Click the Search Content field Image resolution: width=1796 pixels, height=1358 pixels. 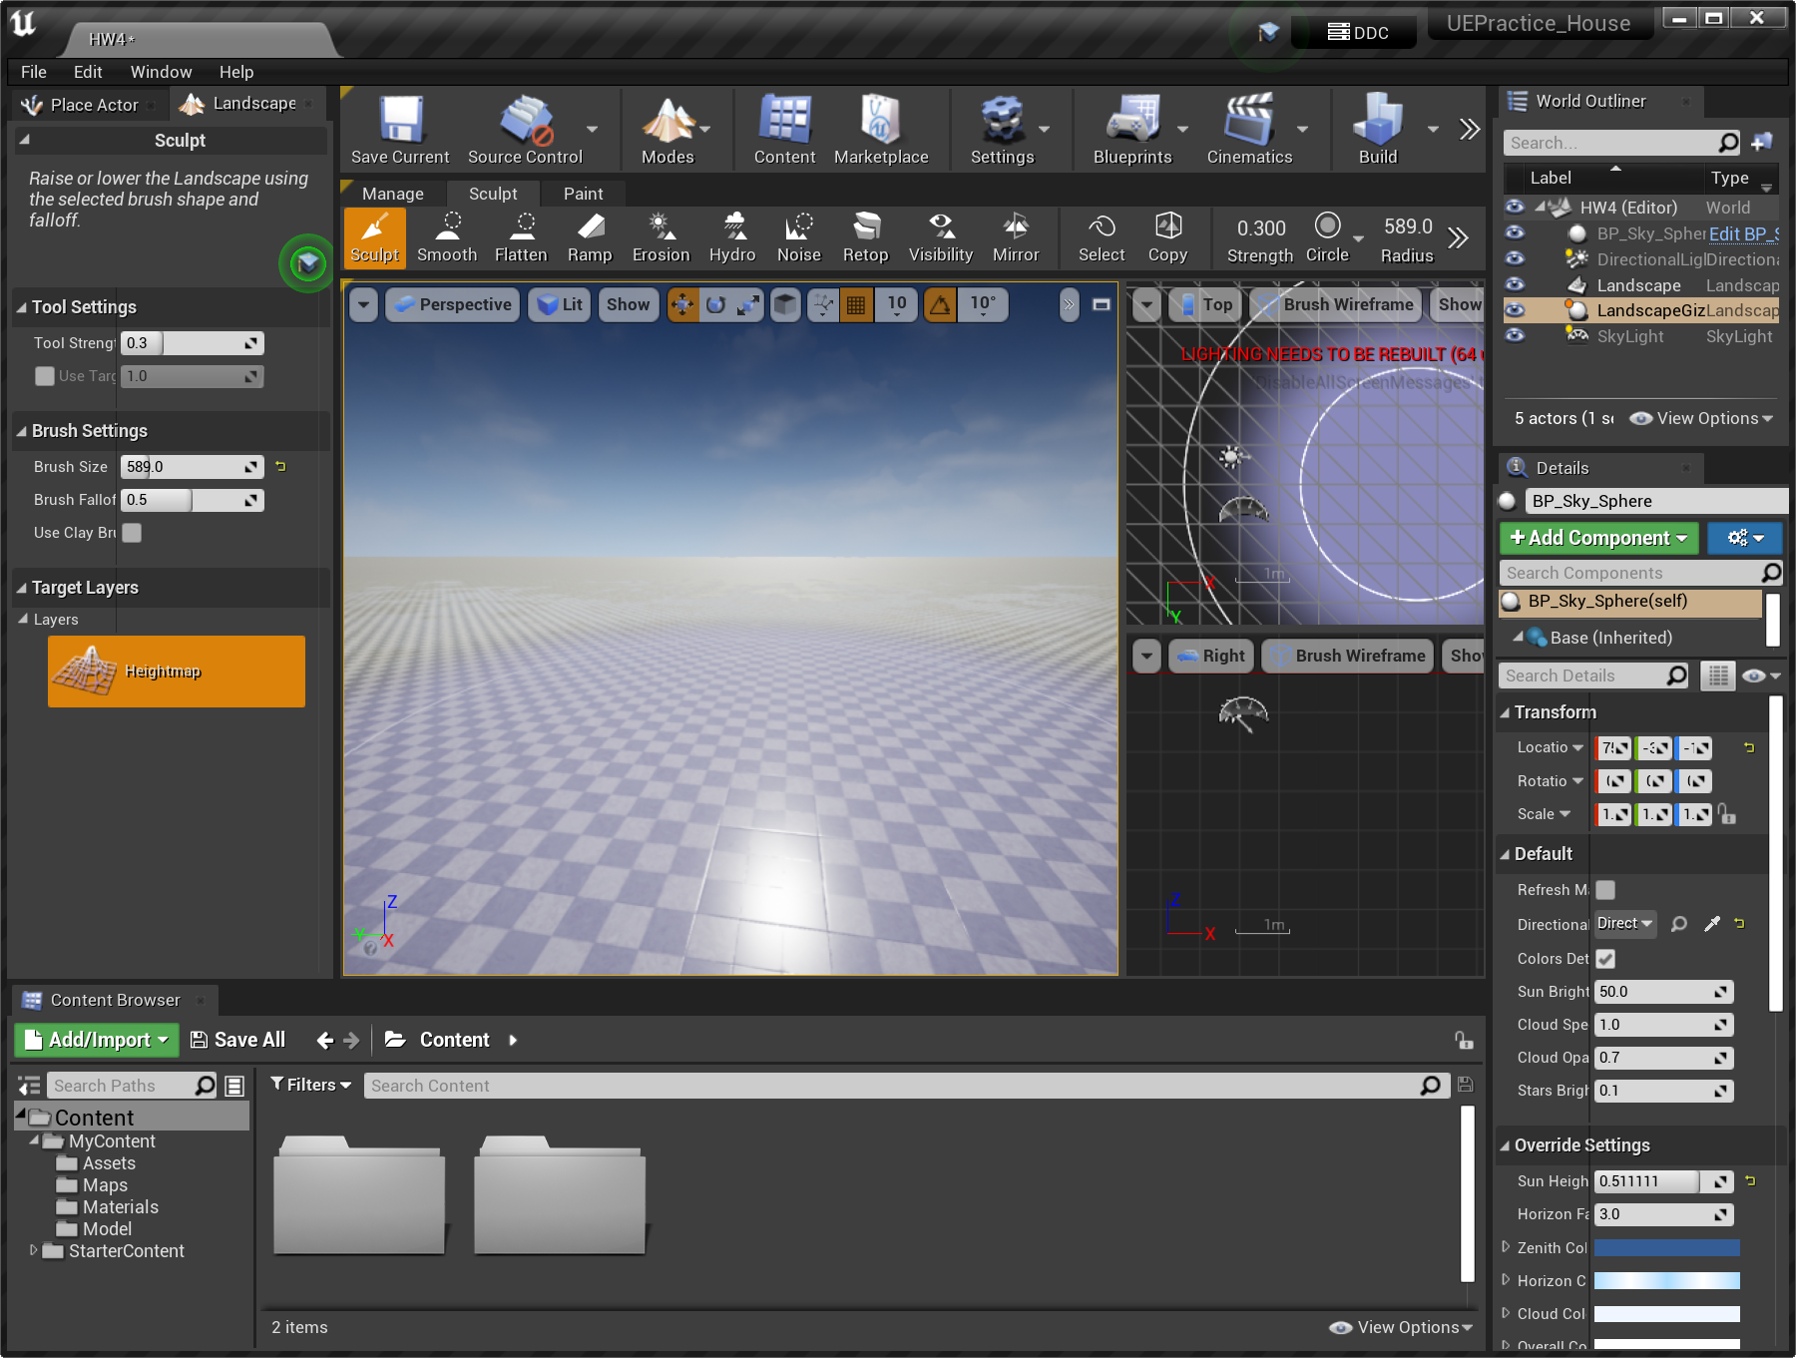906,1086
